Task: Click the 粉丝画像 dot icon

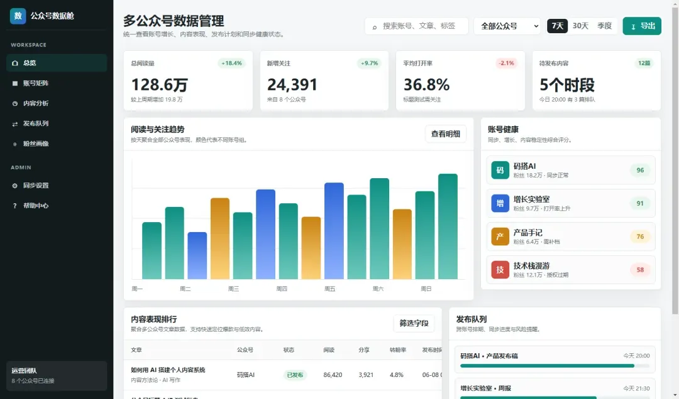Action: pos(14,144)
